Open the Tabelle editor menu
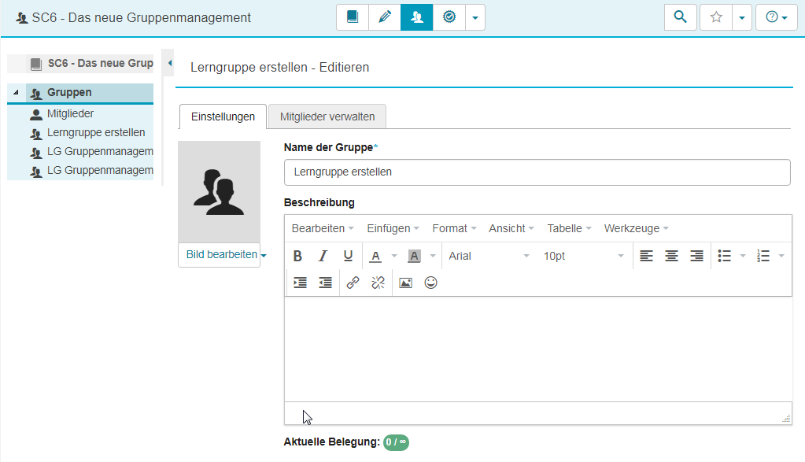The height and width of the screenshot is (462, 805). tap(570, 228)
